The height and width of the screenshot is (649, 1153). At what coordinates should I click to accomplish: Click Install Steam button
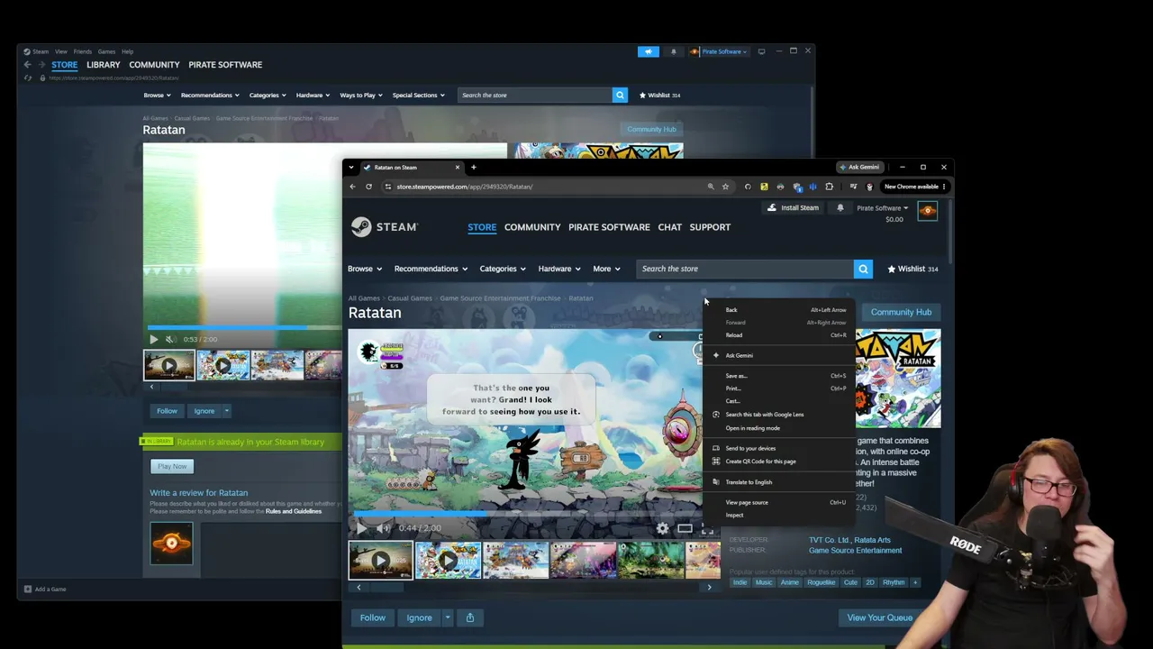[x=793, y=208]
